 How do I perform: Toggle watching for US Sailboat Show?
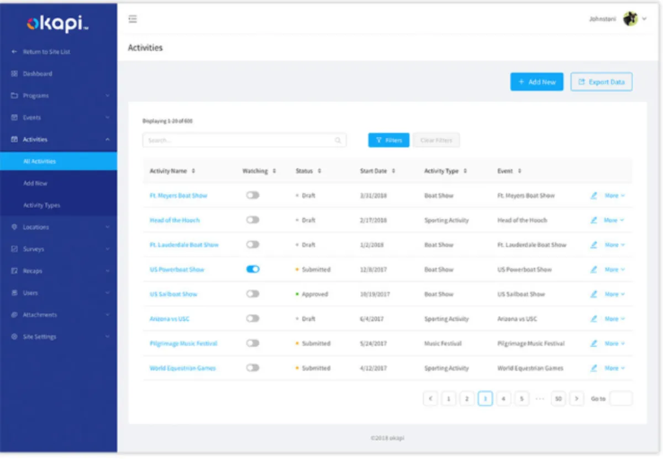click(252, 294)
